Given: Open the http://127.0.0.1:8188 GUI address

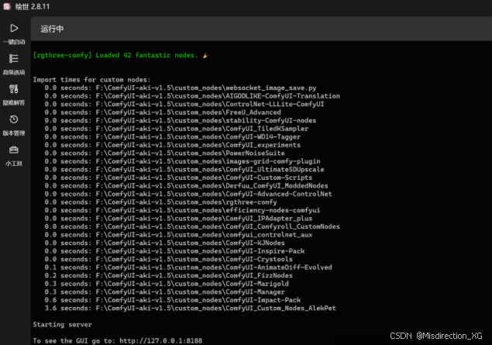Looking at the screenshot, I should coord(161,340).
